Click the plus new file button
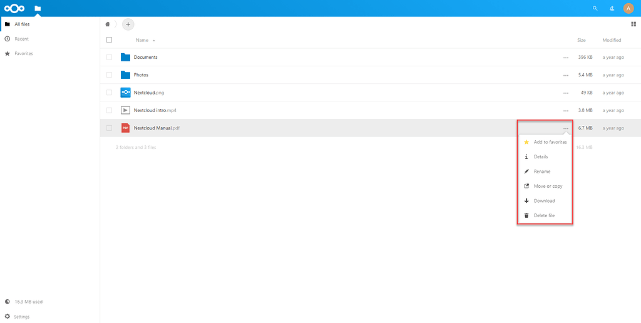This screenshot has height=323, width=641. 128,24
